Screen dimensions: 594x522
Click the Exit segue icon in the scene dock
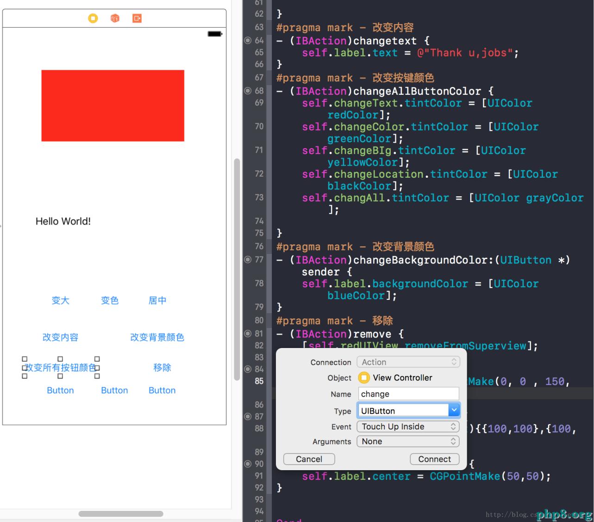[136, 19]
